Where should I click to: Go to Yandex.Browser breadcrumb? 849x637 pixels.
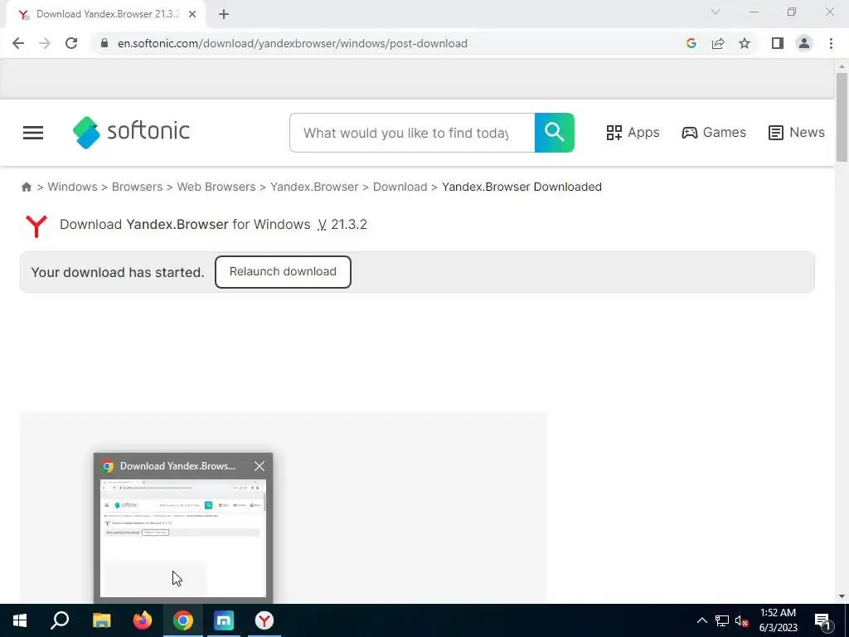coord(314,187)
